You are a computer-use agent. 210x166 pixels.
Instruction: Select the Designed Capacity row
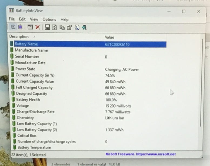89,93
